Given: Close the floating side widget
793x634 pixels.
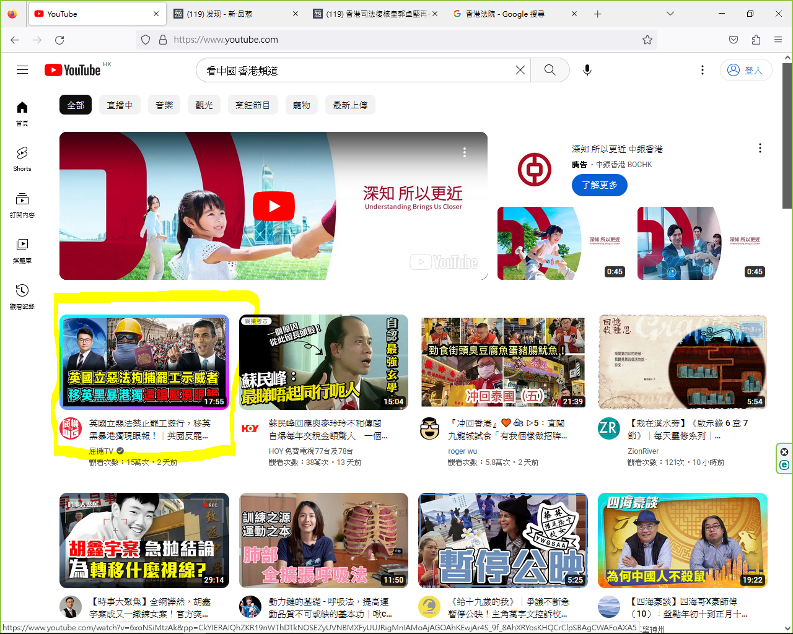Looking at the screenshot, I should click(x=784, y=452).
